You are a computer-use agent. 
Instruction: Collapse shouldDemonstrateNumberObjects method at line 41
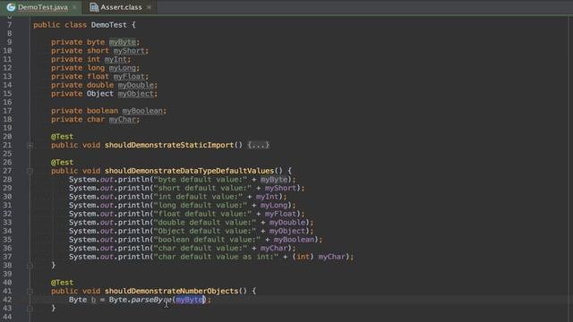click(x=30, y=292)
